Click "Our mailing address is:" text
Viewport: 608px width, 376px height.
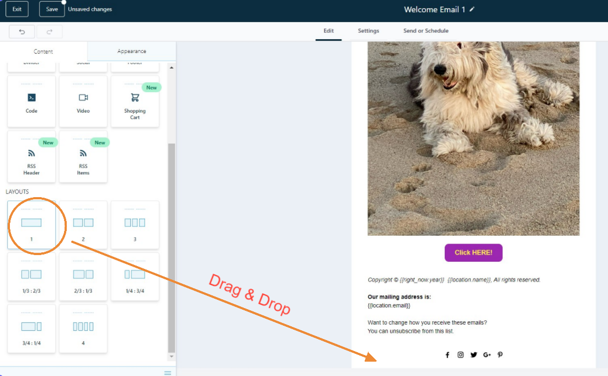[399, 297]
